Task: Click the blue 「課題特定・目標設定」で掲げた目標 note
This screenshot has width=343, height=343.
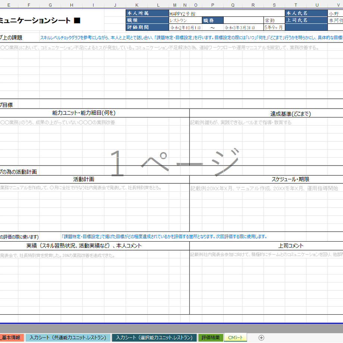Action: [x=164, y=236]
